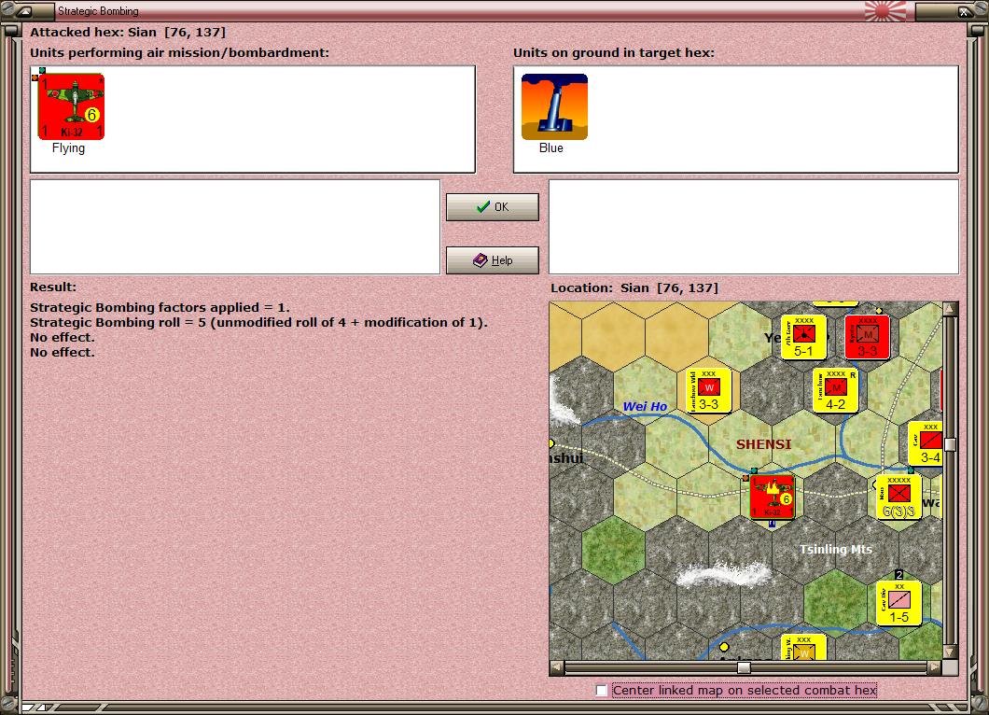Screen dimensions: 989x715
Task: Select the yellow 3-3 W corps counter
Action: click(x=708, y=390)
